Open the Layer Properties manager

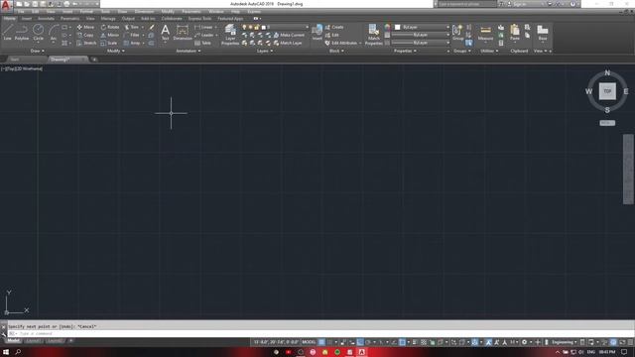[x=230, y=34]
